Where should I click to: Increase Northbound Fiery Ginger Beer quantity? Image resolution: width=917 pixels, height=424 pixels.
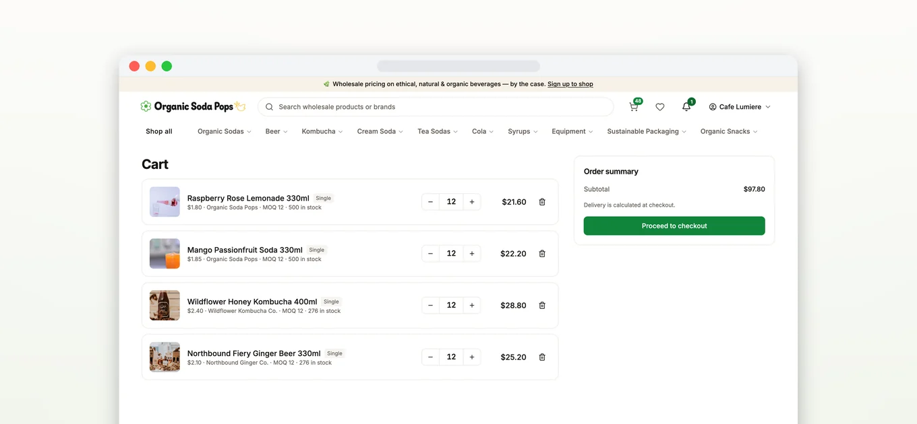pos(472,357)
